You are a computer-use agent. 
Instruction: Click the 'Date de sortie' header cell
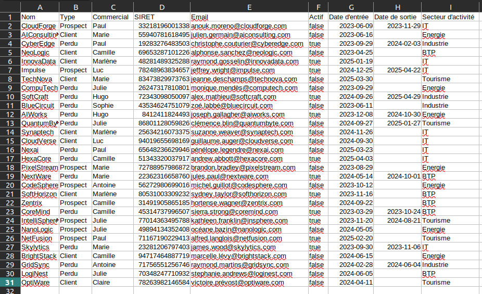(x=398, y=17)
